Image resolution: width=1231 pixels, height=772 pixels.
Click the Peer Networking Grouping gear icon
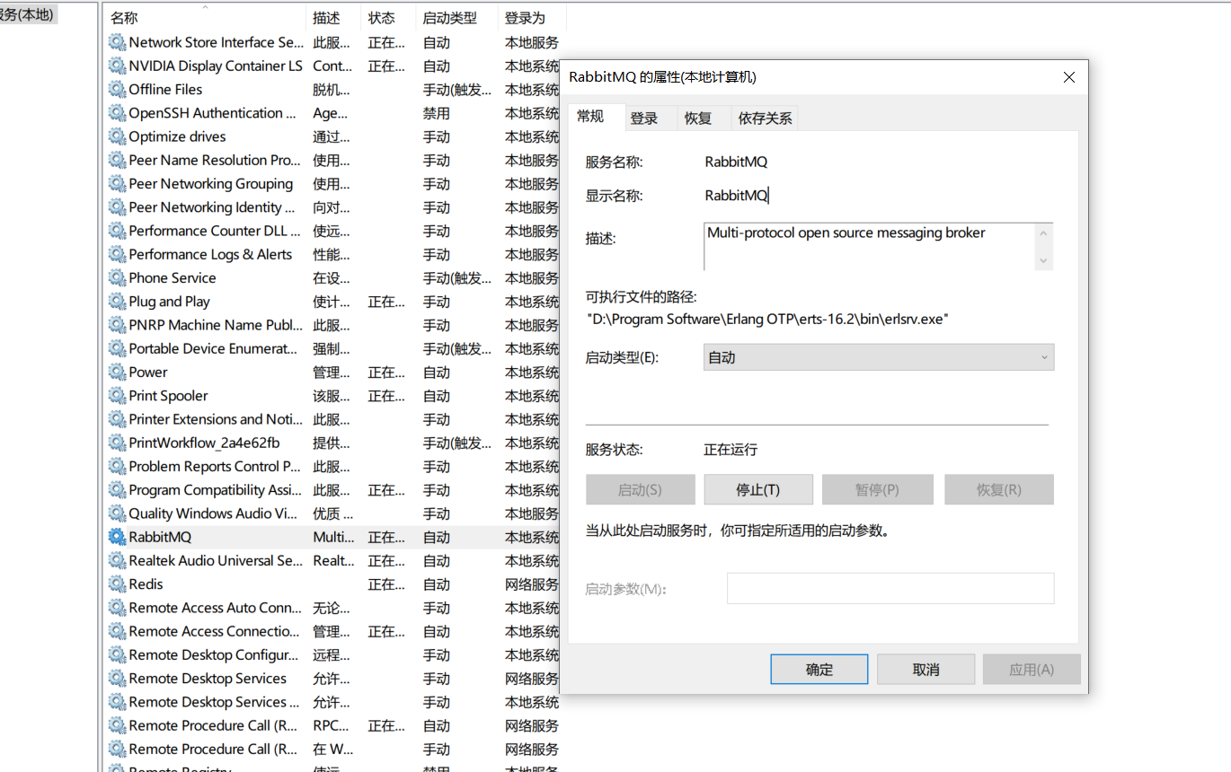(x=117, y=183)
